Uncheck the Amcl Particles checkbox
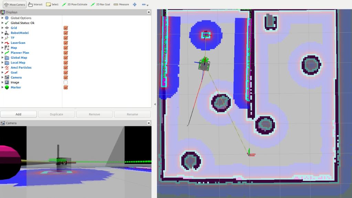352x198 pixels. tap(66, 68)
